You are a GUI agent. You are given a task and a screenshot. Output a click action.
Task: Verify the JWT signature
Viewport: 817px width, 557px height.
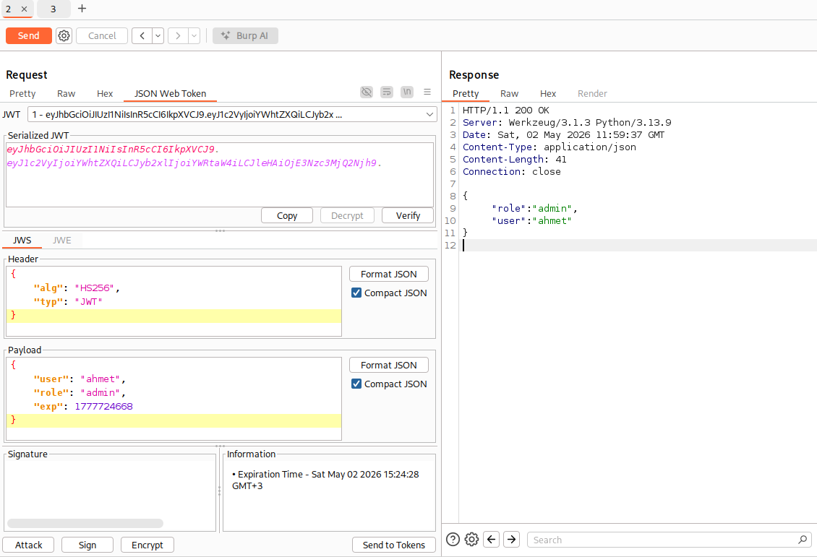(408, 215)
